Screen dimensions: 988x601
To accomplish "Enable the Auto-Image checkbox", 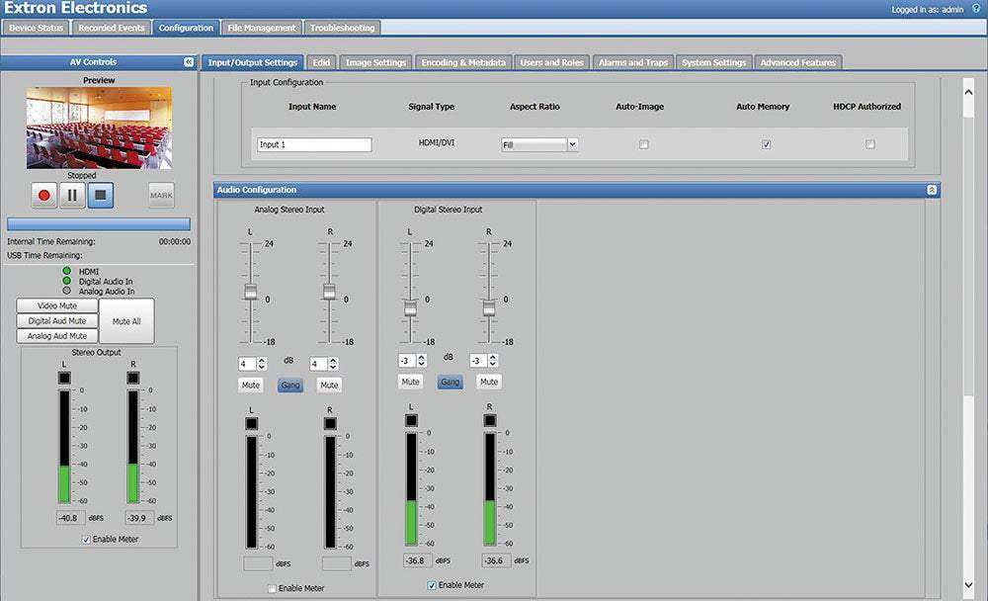I will pyautogui.click(x=643, y=144).
